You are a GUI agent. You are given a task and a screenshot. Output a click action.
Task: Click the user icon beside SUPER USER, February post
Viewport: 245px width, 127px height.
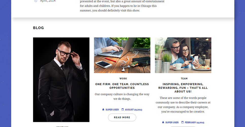click(x=163, y=122)
